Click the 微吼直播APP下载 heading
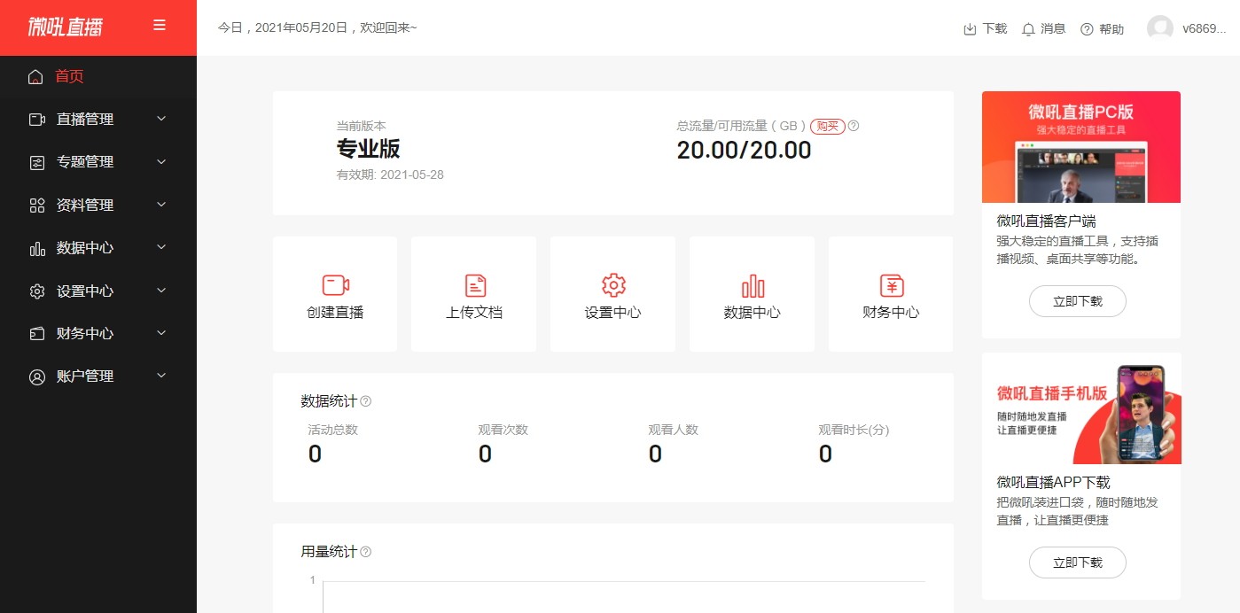This screenshot has width=1240, height=613. coord(1053,483)
